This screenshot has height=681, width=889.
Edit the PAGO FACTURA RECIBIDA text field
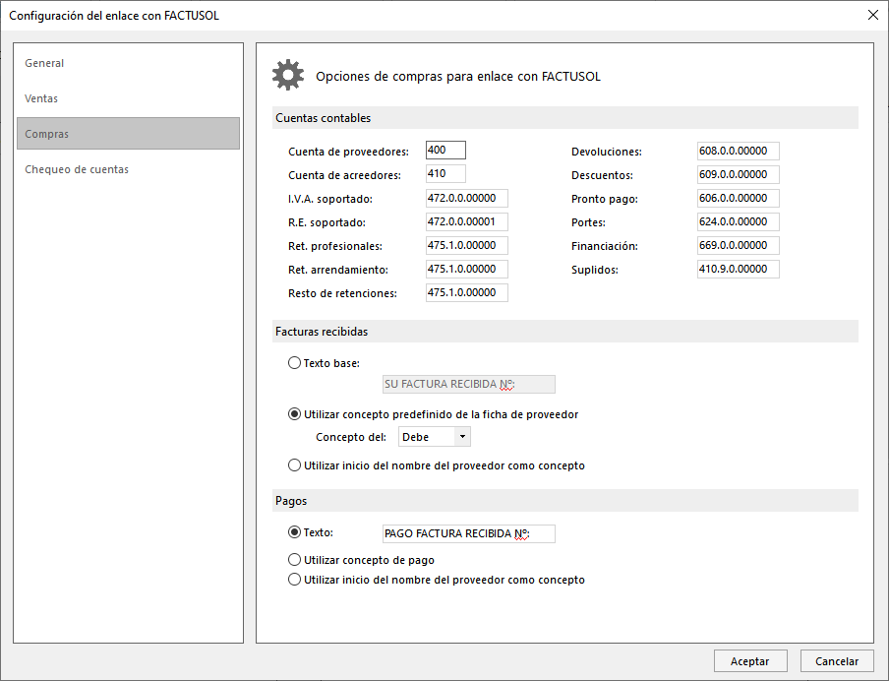469,533
